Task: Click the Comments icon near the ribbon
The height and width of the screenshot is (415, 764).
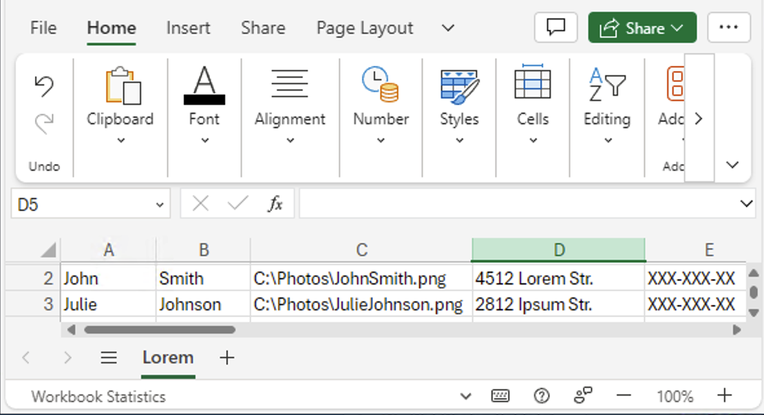Action: (555, 27)
